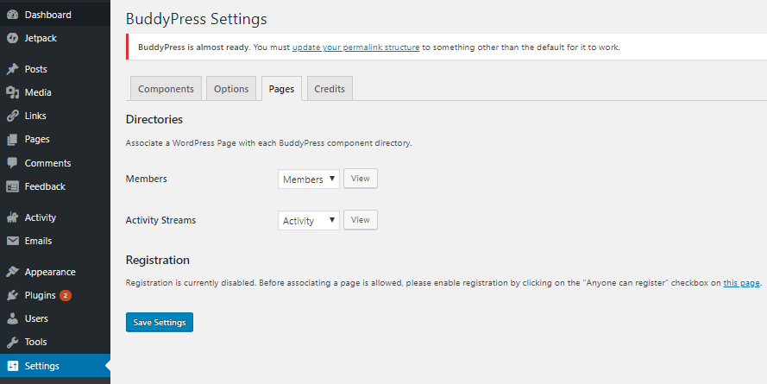Switch to the Credits tab
This screenshot has height=384, width=767.
tap(330, 89)
